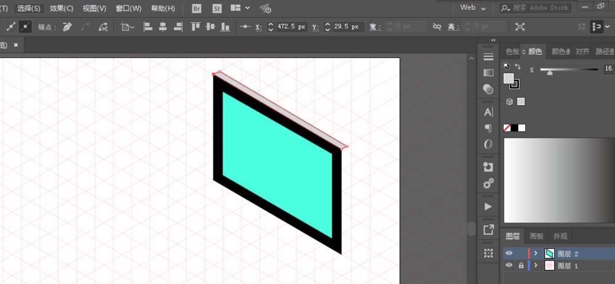
Task: Convert selected anchor points to corner
Action: [x=10, y=26]
